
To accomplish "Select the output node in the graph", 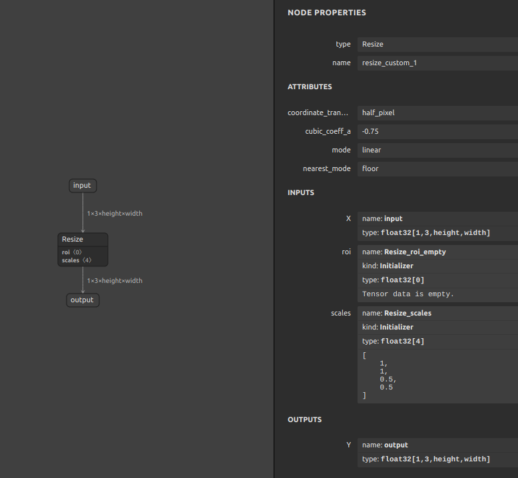I will pos(83,300).
